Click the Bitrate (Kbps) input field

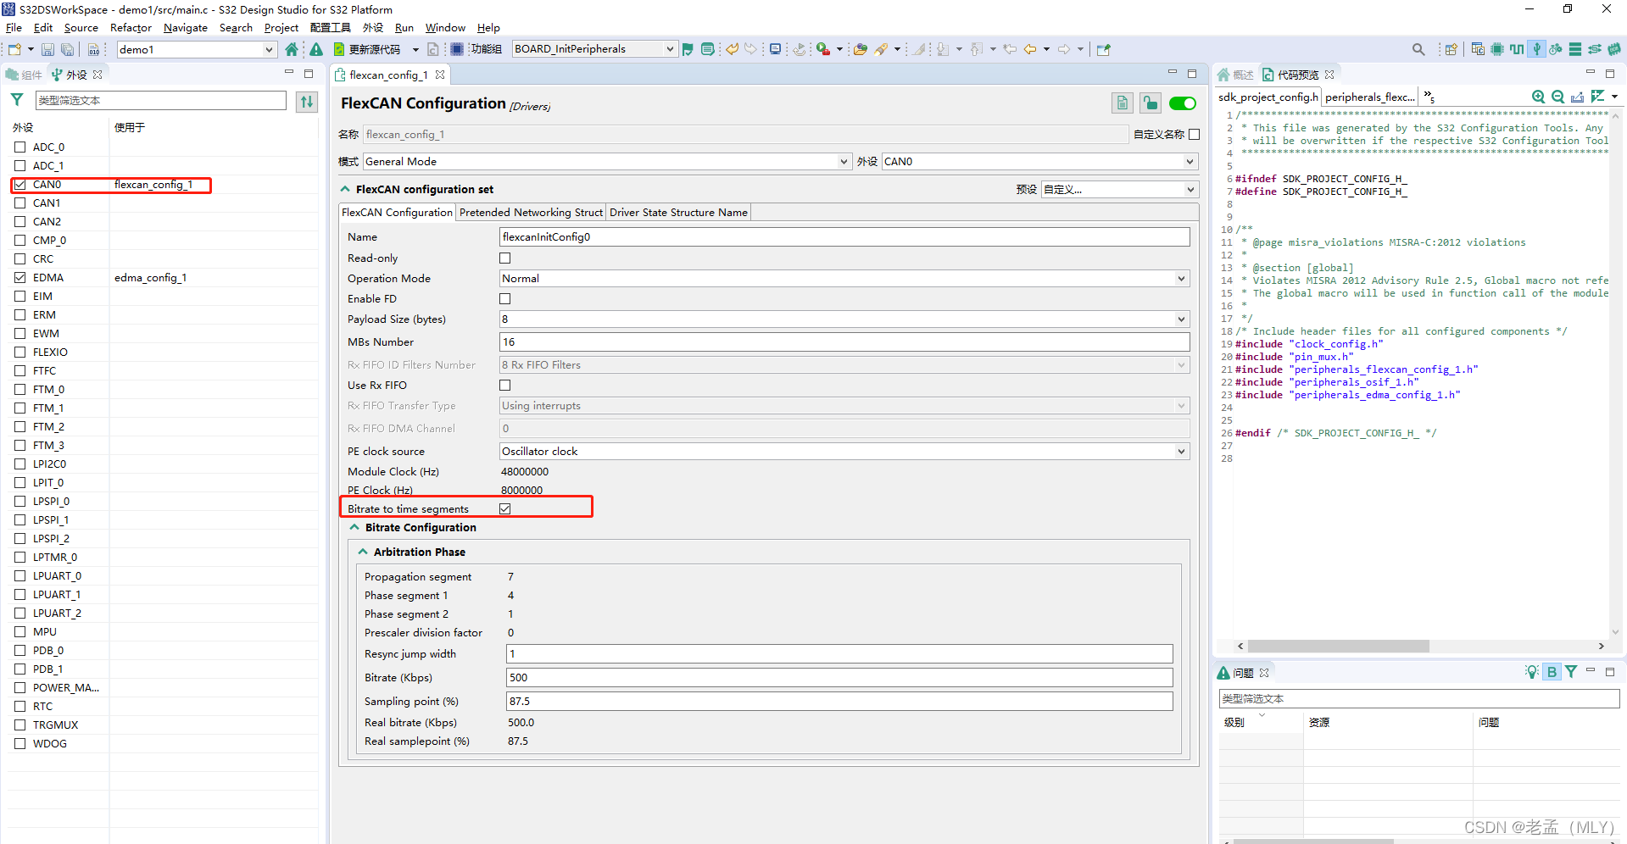point(839,677)
